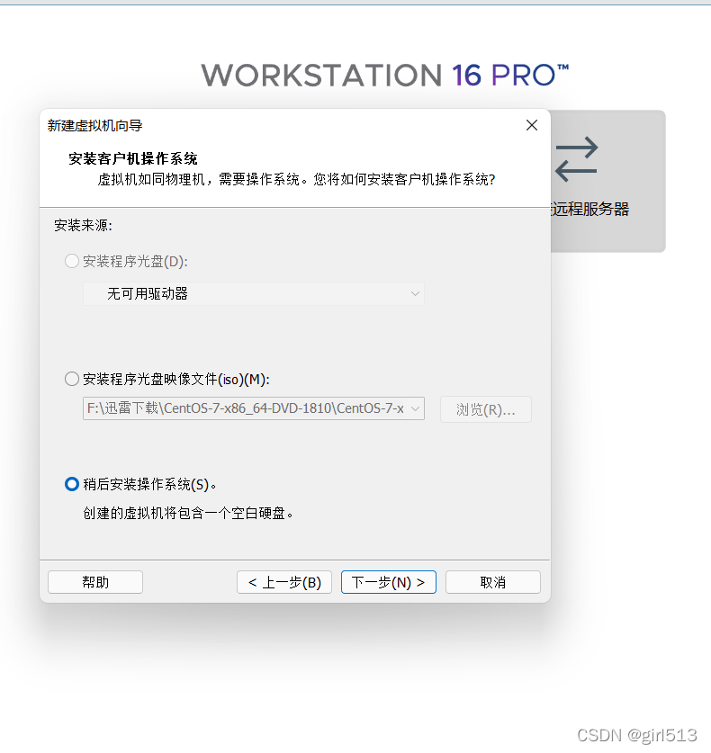Click the 浏览(R)... browse button

(x=486, y=409)
